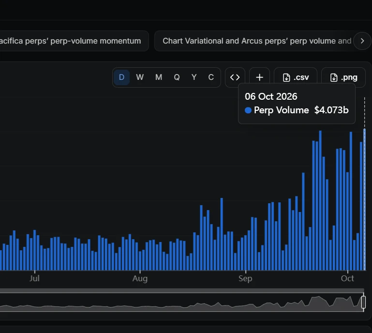The width and height of the screenshot is (372, 333).
Task: Select the quarterly Q interval
Action: coord(177,77)
